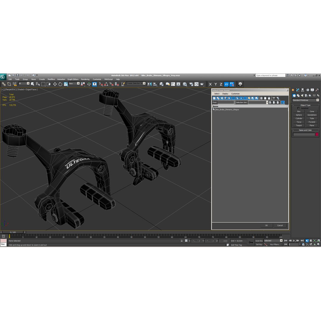This screenshot has width=321, height=321.
Task: Open the MAXScript menu
Action: 108,79
